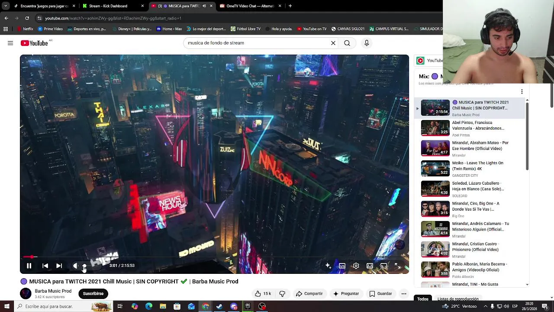Open more actions three-dot menu below video
Screen dimensions: 554x312
[x=404, y=293]
